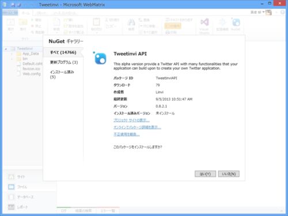Click the いいえ(N) button
Image resolution: width=288 pixels, height=216 pixels.
(229, 174)
